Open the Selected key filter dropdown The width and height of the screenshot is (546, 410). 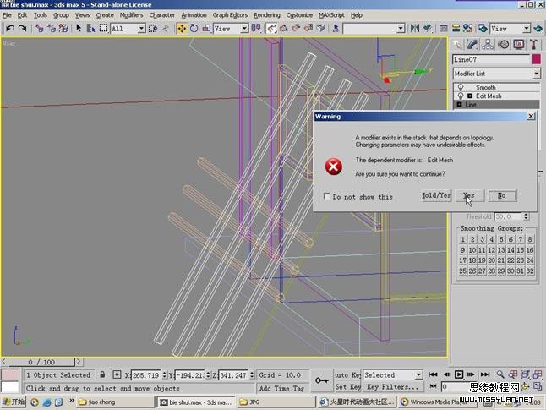click(418, 375)
